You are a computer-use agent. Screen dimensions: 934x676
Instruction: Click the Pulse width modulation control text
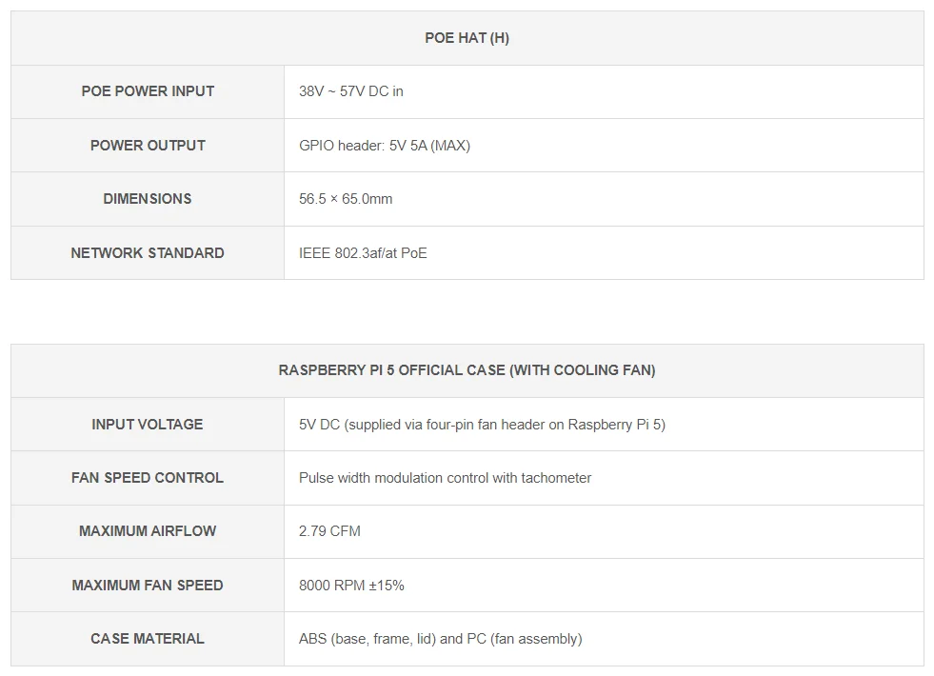445,478
